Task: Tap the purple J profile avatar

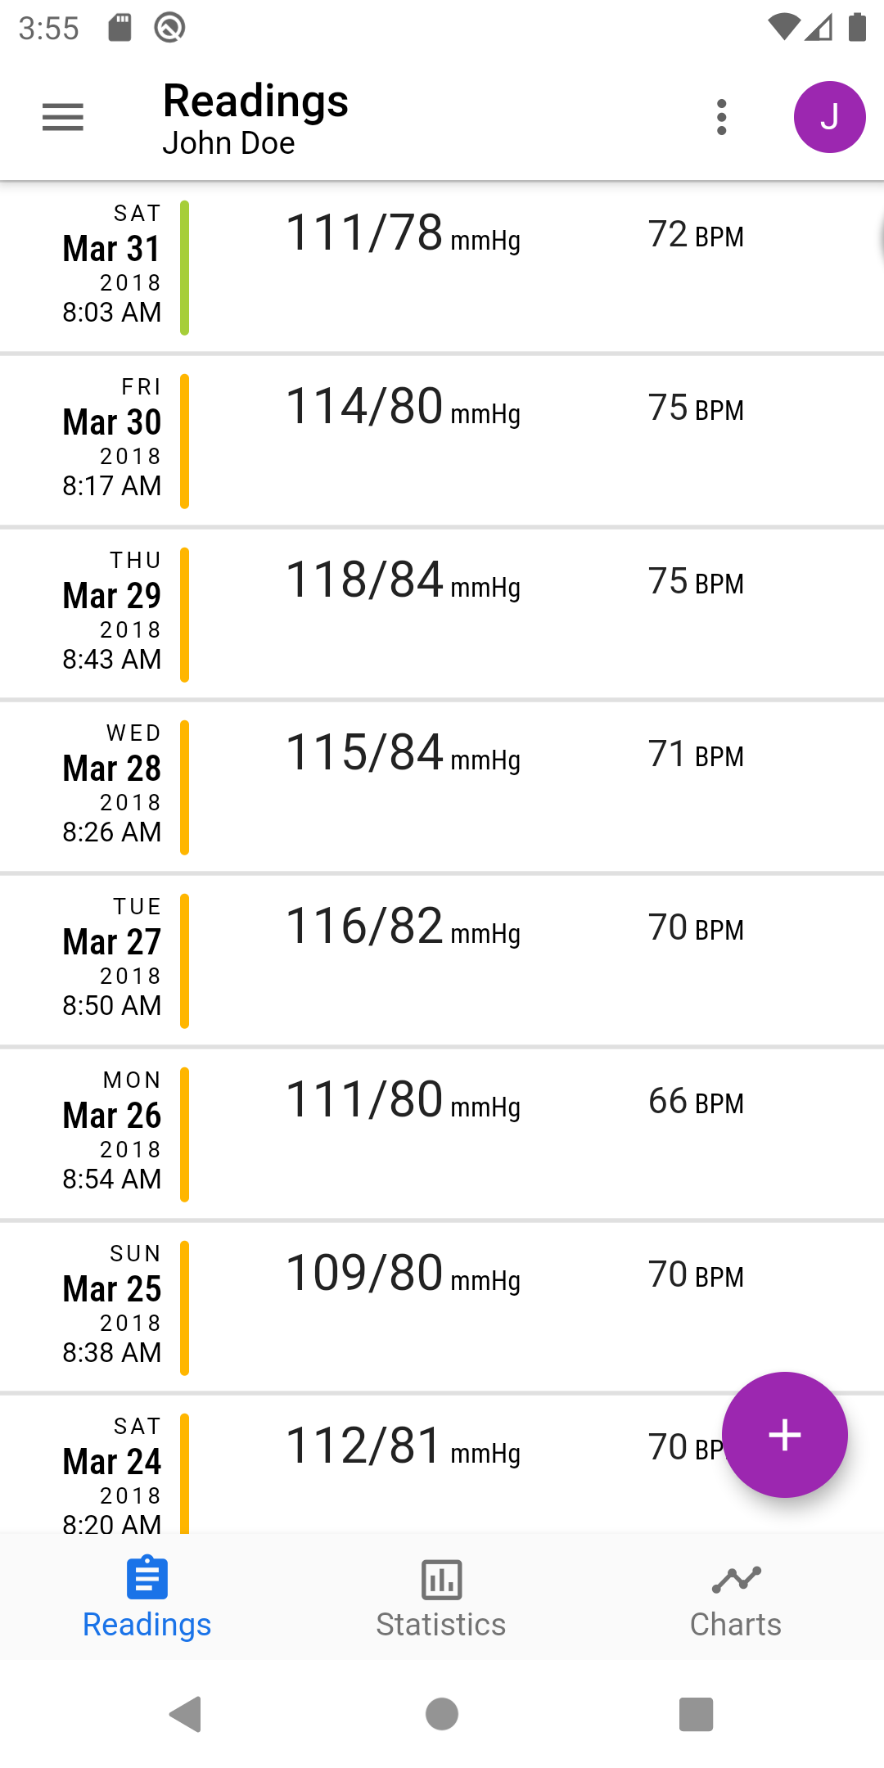Action: (x=829, y=118)
